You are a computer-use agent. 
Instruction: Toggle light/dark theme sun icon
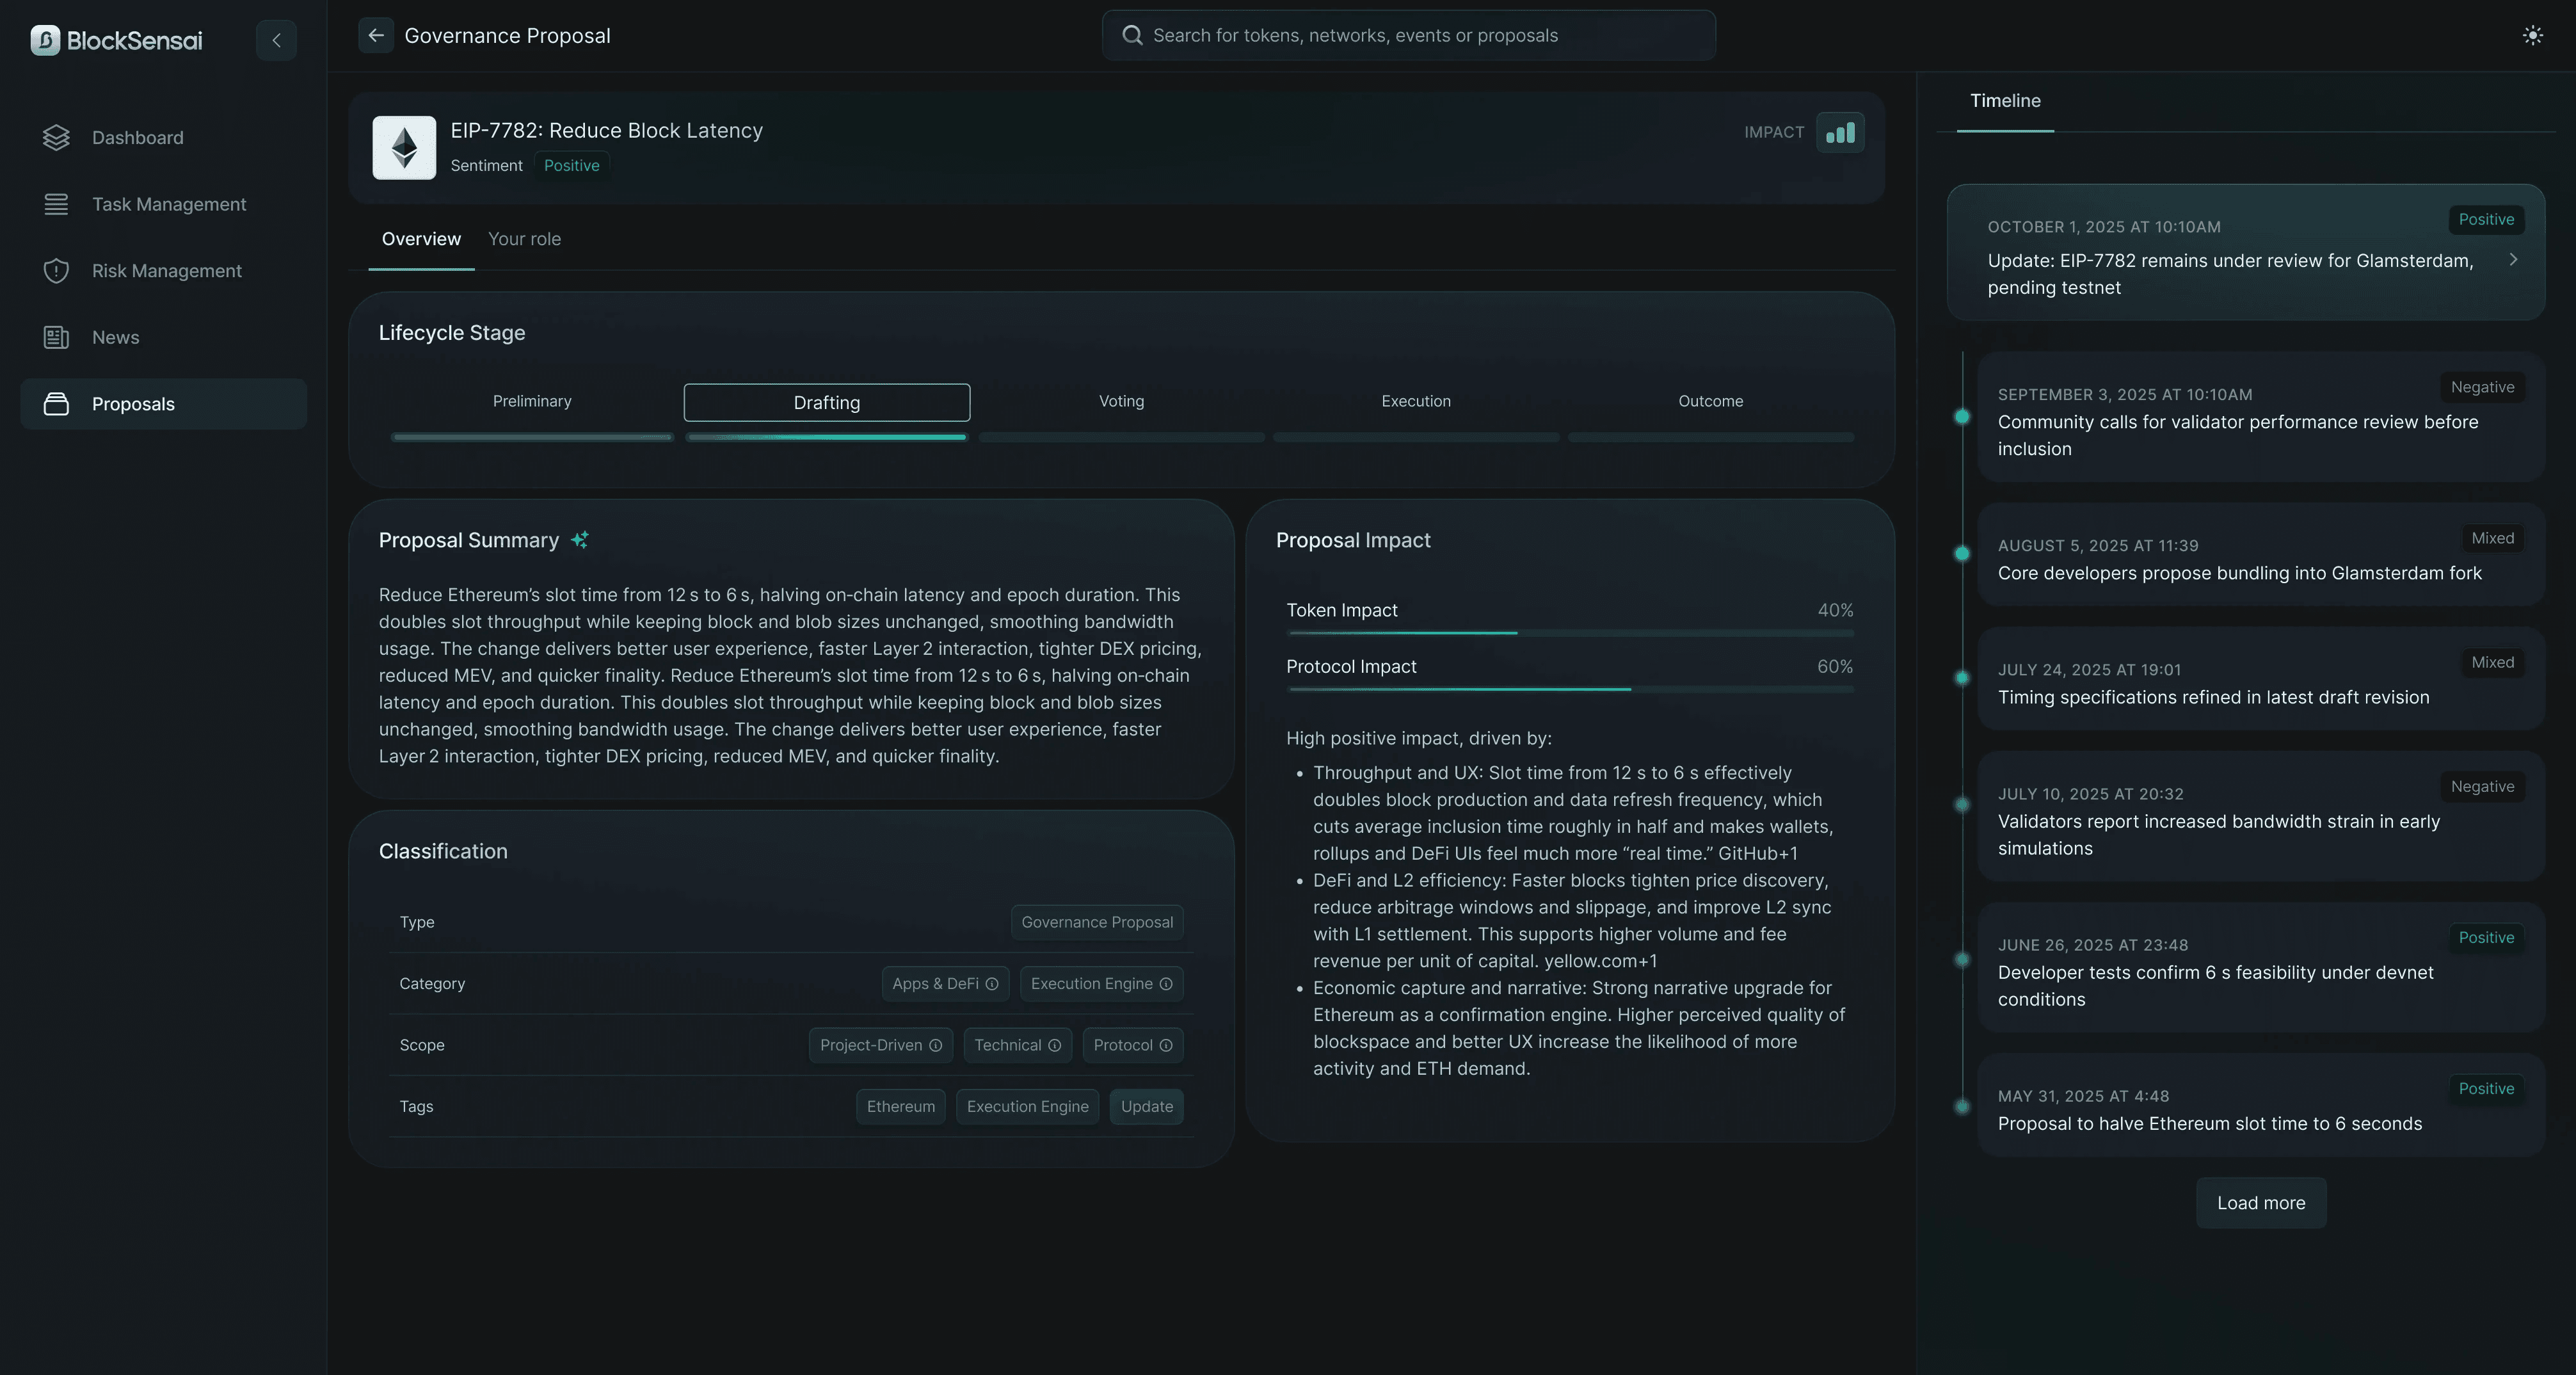click(x=2533, y=36)
